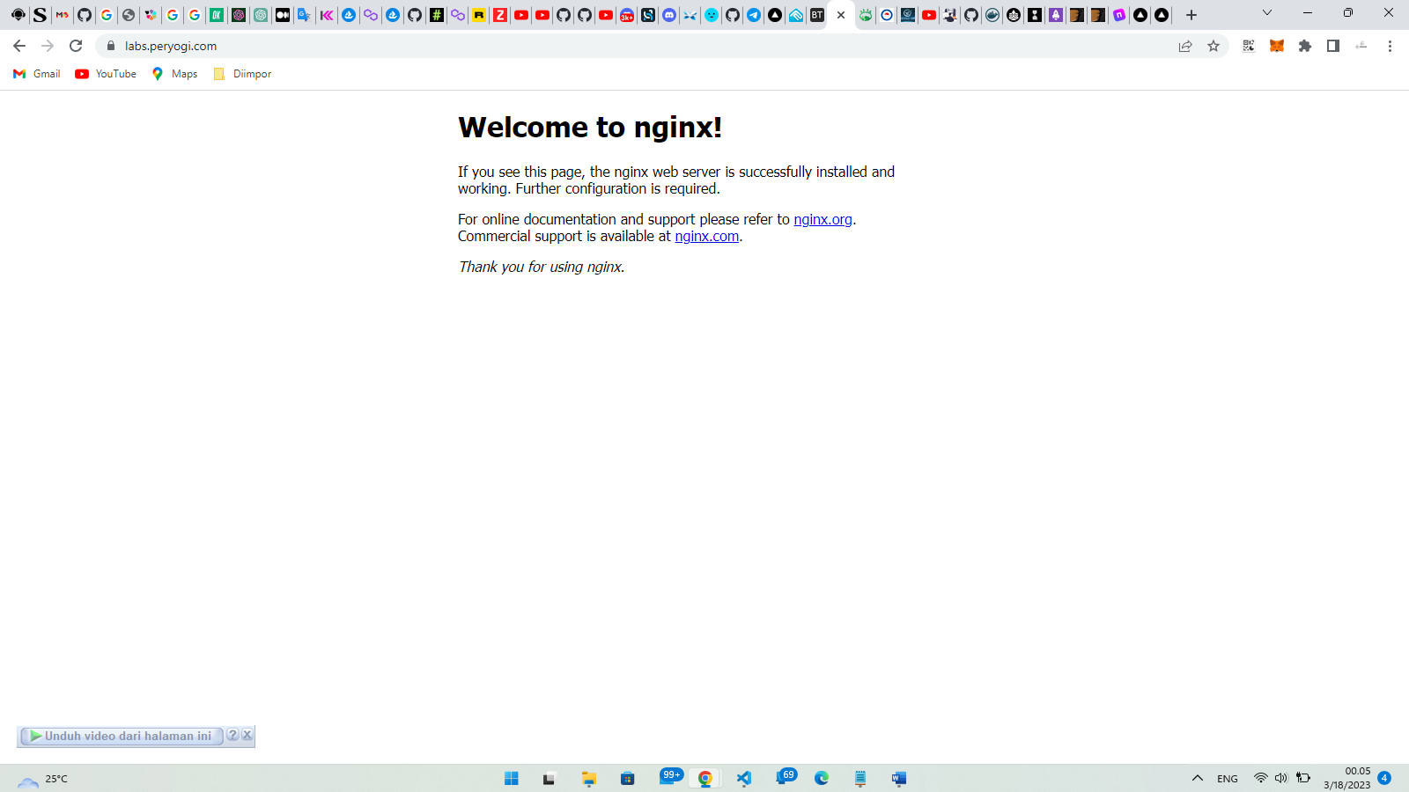The width and height of the screenshot is (1409, 792).
Task: Reload the labs.peryogi.com page
Action: [76, 46]
